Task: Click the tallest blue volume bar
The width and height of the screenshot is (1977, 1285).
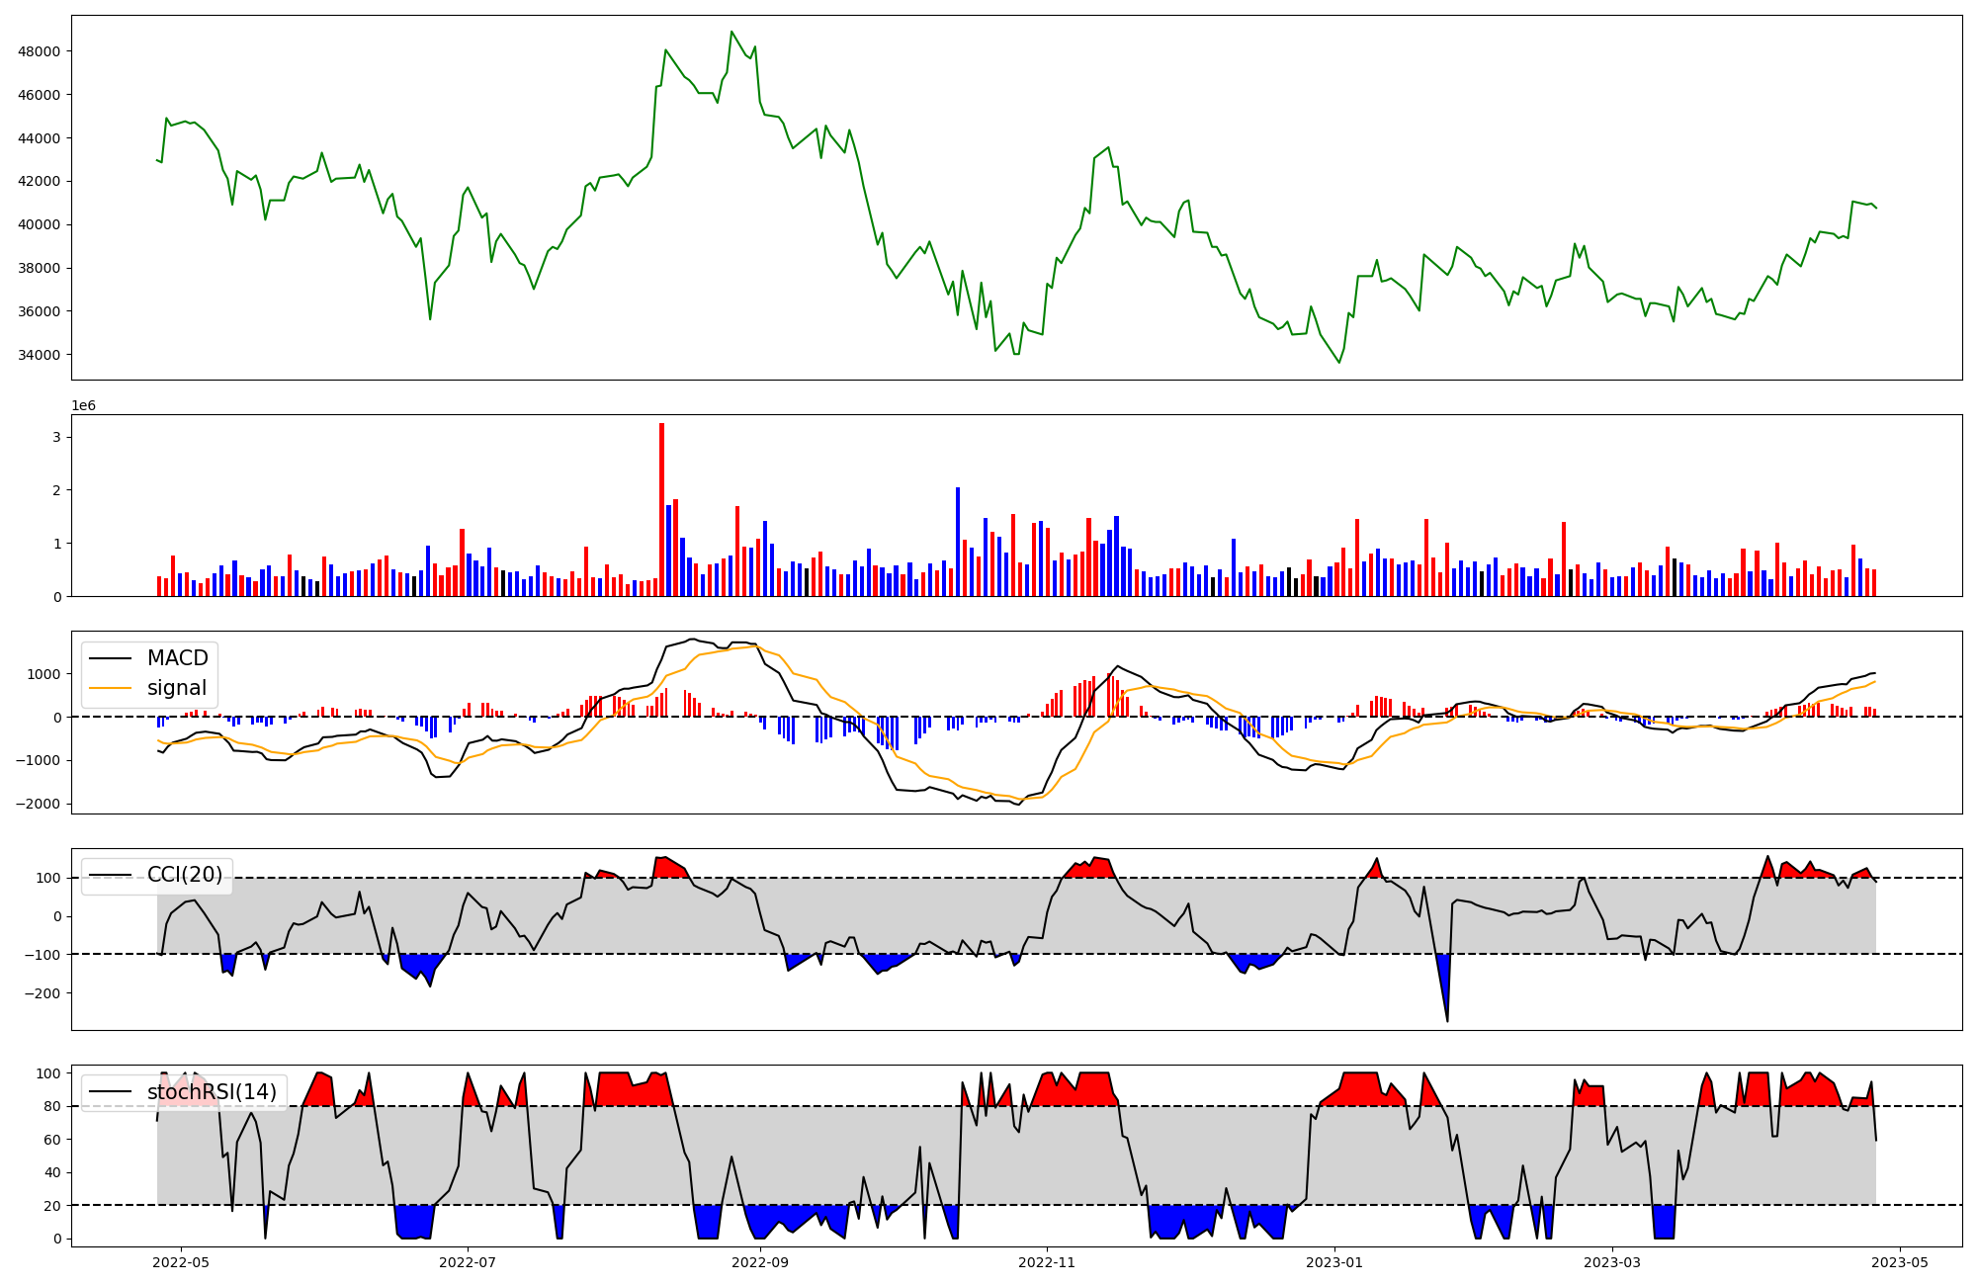Action: click(957, 542)
